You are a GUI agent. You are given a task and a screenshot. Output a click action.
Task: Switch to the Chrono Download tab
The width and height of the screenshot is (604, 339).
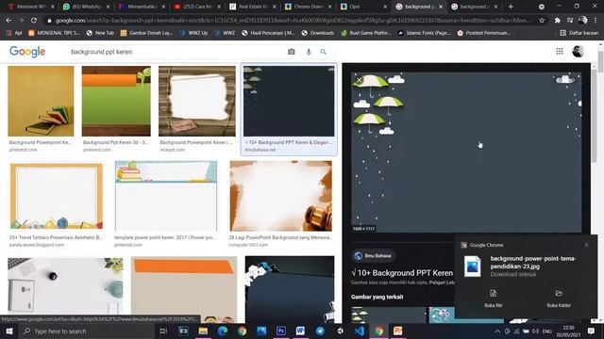(x=309, y=7)
